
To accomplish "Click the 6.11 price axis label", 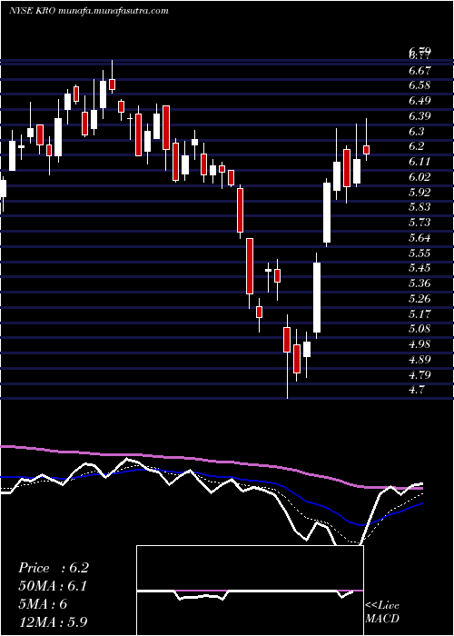I will [419, 162].
